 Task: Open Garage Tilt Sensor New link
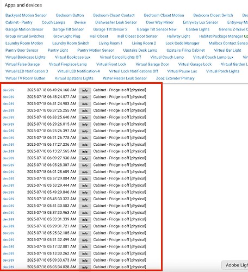[157, 29]
